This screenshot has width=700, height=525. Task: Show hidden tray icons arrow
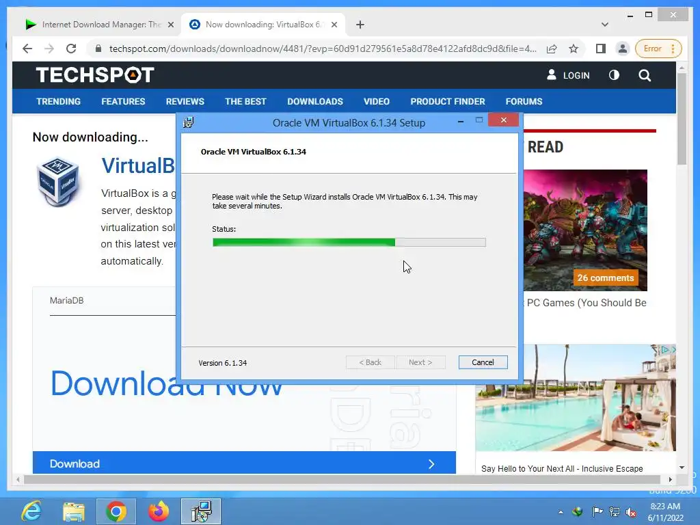point(561,512)
